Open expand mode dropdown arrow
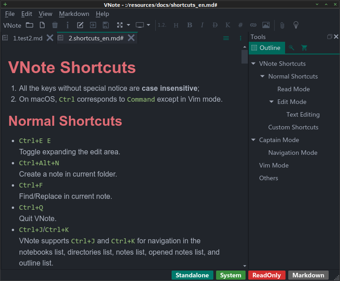Image resolution: width=340 pixels, height=281 pixels. (x=128, y=25)
